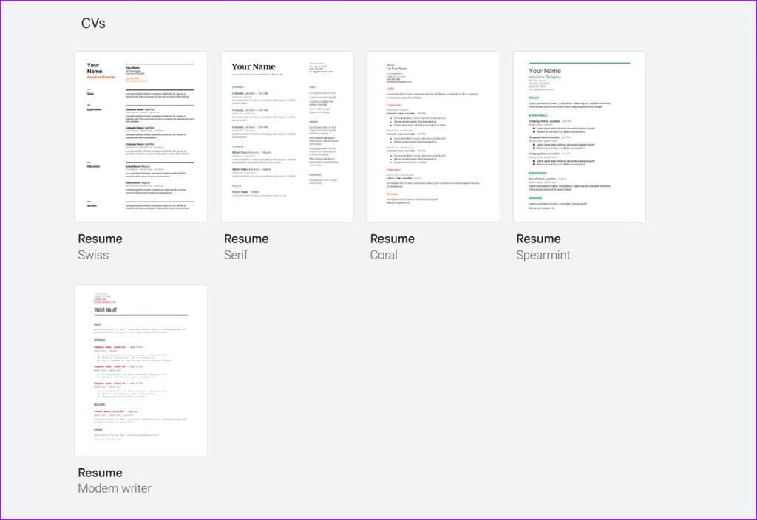Select the Modern writer template label
Image resolution: width=757 pixels, height=520 pixels.
coord(115,488)
